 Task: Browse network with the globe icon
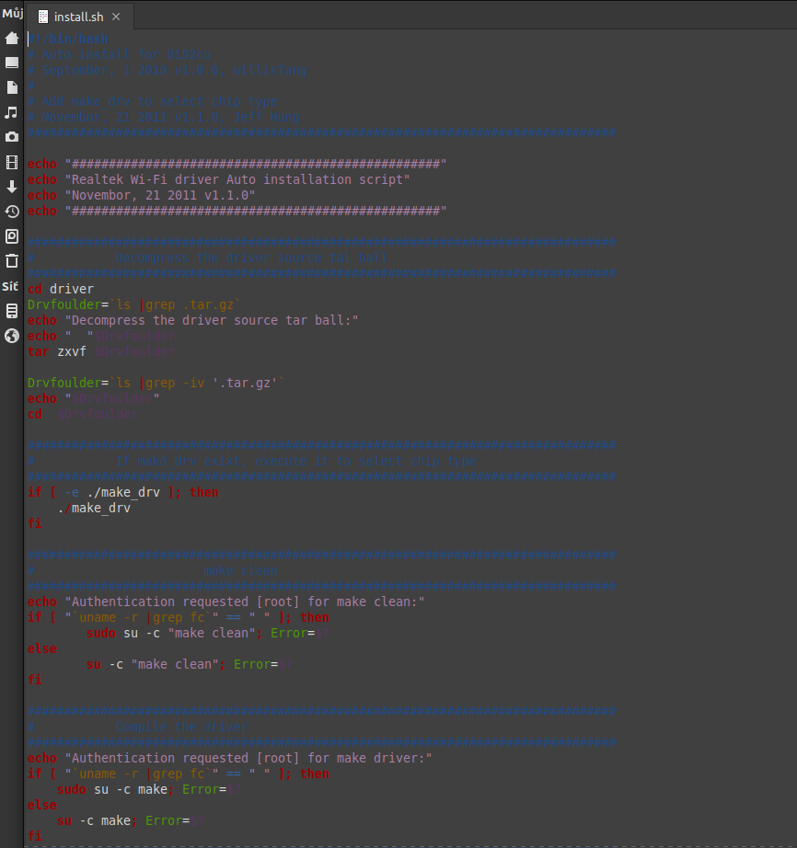click(12, 336)
